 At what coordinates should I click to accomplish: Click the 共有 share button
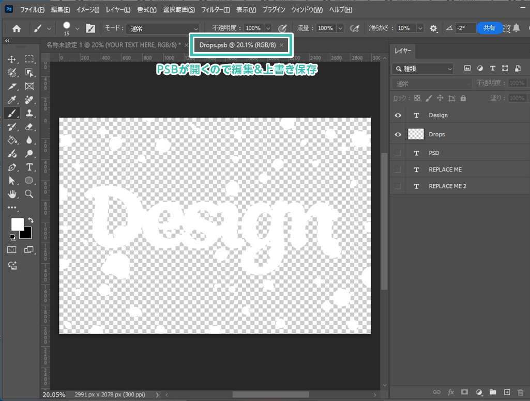click(x=489, y=28)
